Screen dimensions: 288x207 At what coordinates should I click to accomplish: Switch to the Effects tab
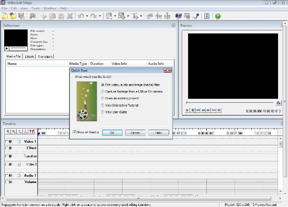[29, 56]
